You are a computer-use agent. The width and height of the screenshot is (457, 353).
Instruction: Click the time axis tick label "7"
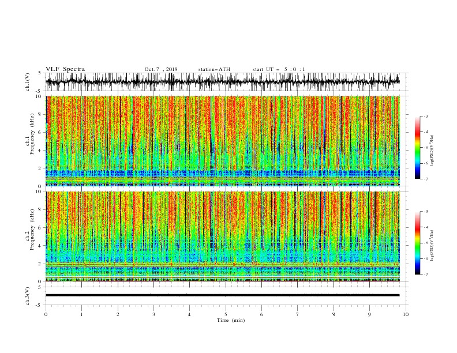pyautogui.click(x=298, y=314)
